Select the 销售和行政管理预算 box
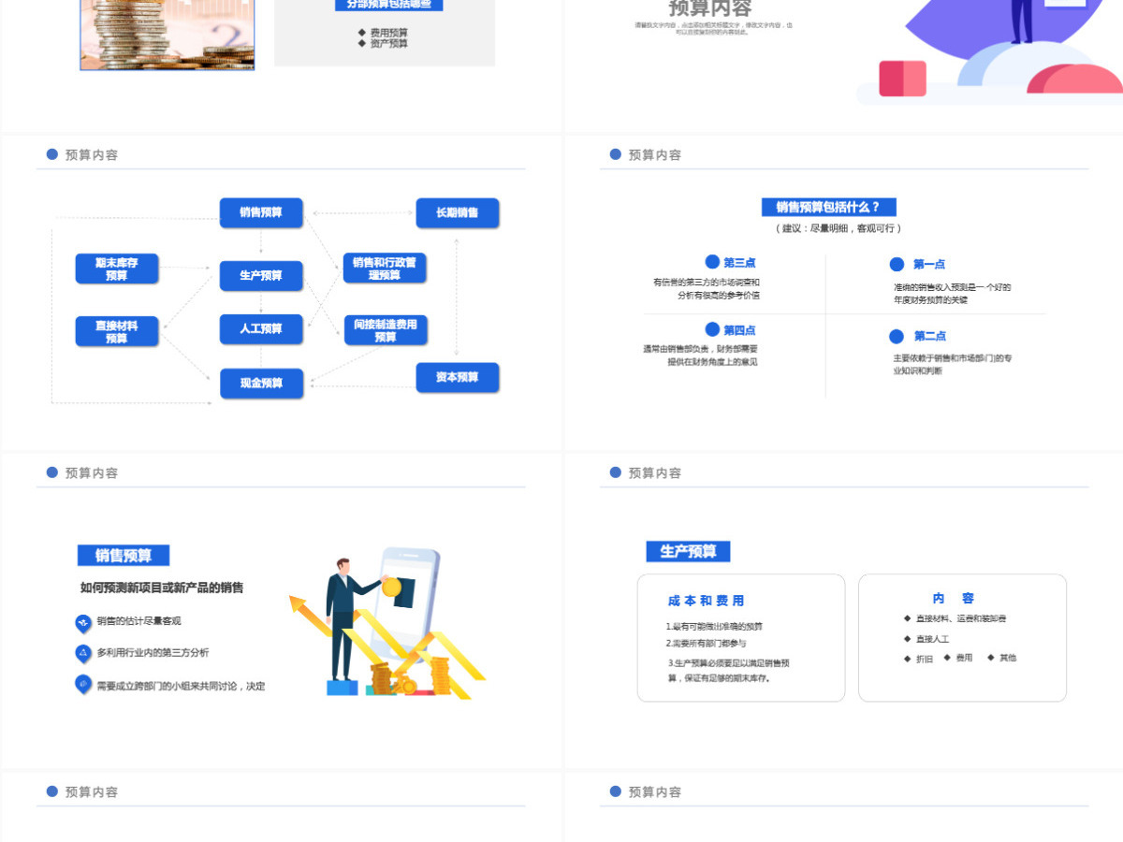 [x=385, y=269]
